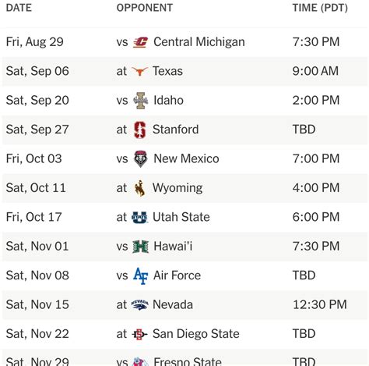The image size is (369, 366).
Task: Click the TIME (PDT) column header
Action: point(320,8)
